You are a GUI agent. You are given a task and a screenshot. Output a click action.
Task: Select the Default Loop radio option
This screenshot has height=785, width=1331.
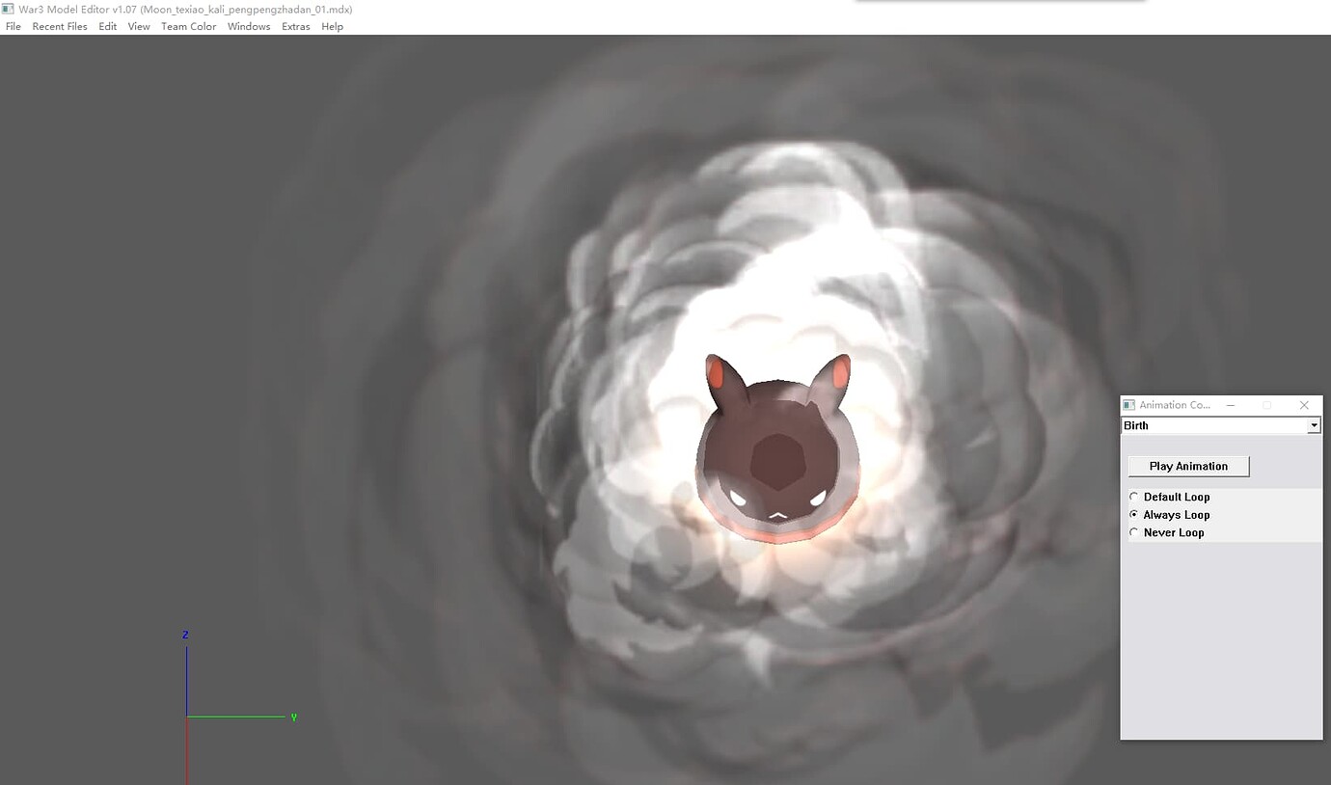[x=1169, y=497]
